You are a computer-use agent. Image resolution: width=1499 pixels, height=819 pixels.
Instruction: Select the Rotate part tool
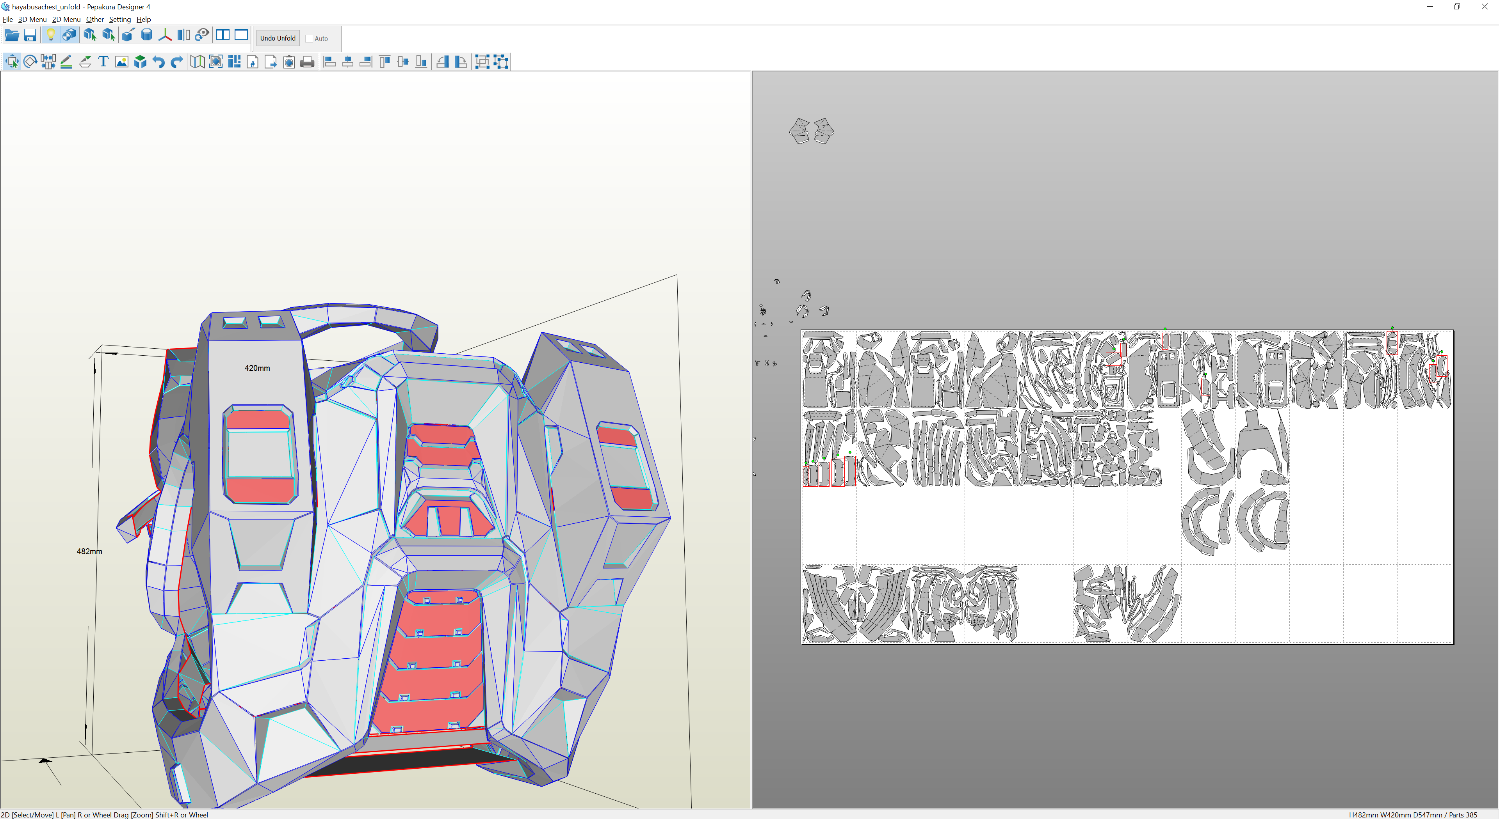30,62
